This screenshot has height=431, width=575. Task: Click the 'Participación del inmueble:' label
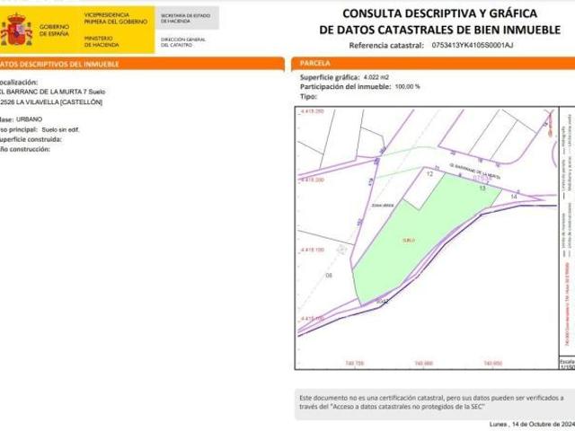pos(345,87)
